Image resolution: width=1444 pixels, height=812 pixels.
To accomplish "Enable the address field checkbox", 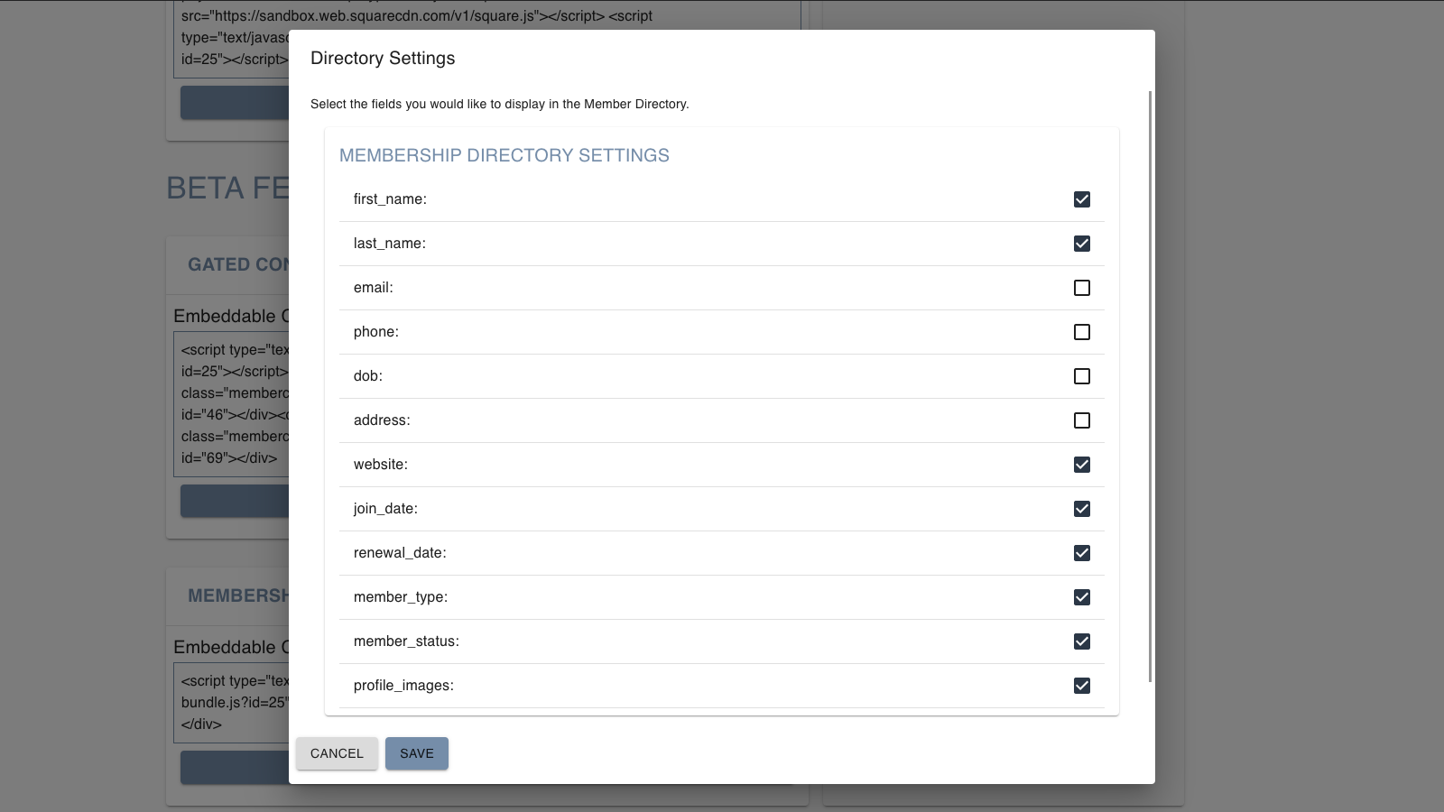I will pos(1081,420).
